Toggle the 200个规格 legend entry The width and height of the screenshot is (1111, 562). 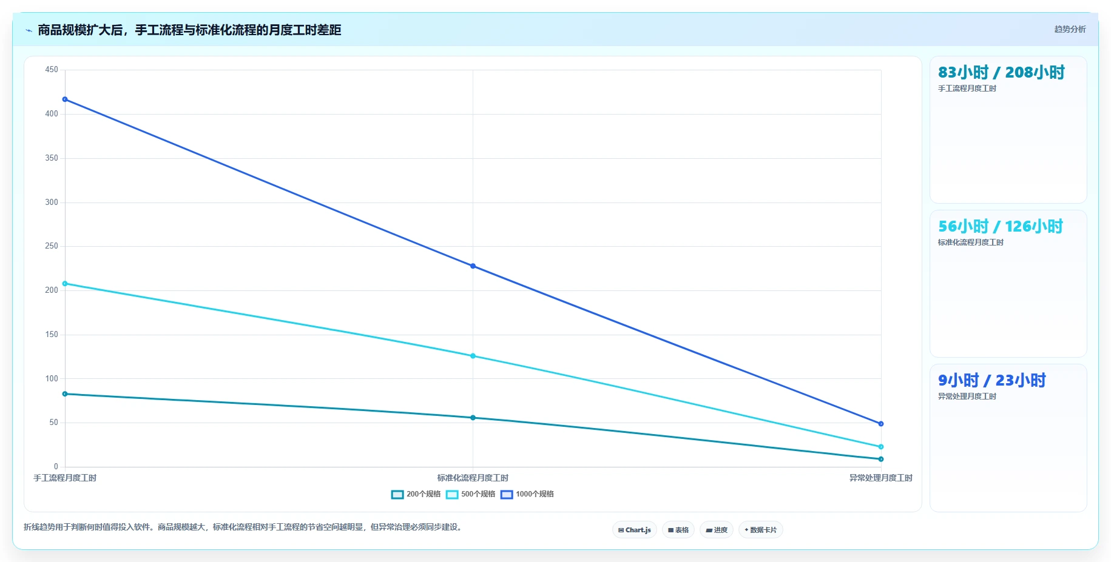(x=416, y=494)
